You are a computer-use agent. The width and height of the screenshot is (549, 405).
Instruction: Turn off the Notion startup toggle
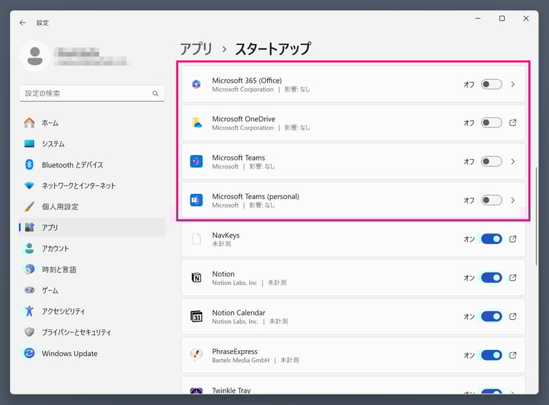click(491, 278)
